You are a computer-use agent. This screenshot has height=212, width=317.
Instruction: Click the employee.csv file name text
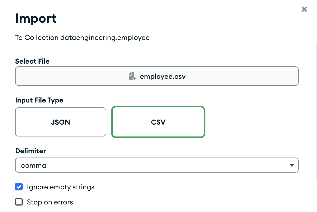pos(163,76)
